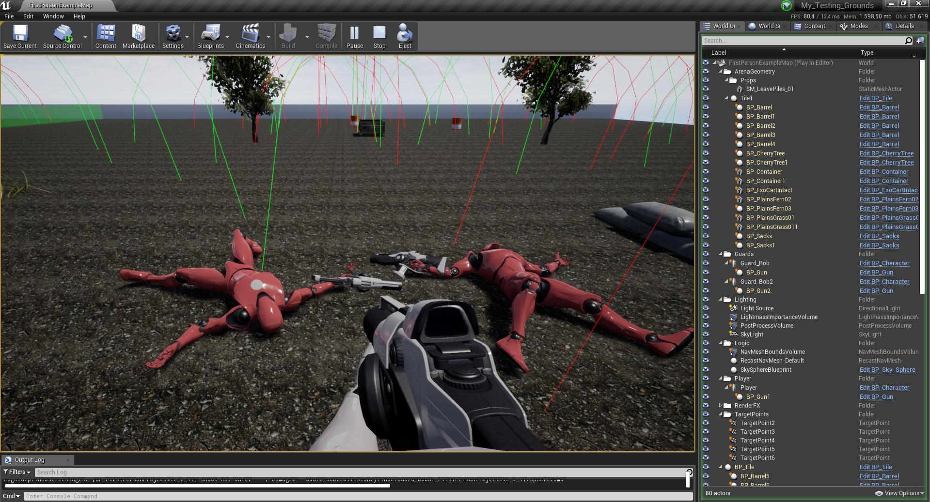
Task: Click the Save Current toolbar icon
Action: 20,36
